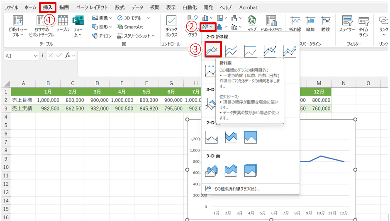390x221 pixels.
Task: Choose the stacked line chart type
Action: point(231,51)
